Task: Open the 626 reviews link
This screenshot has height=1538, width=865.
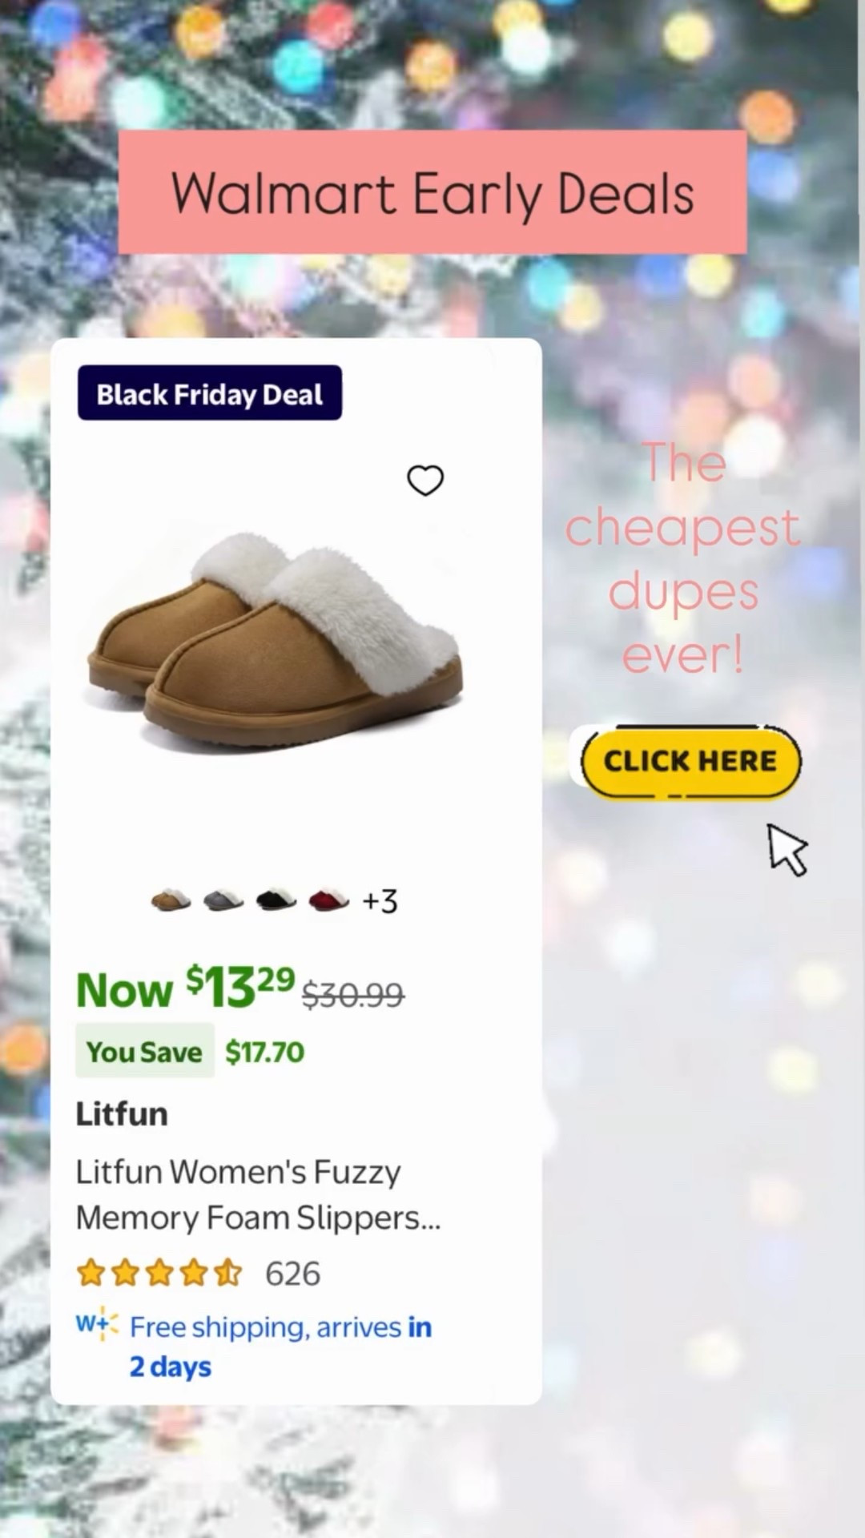Action: point(293,1272)
